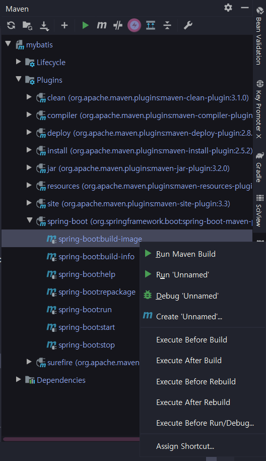
Task: Click the Dependencies library icon
Action: coord(30,380)
